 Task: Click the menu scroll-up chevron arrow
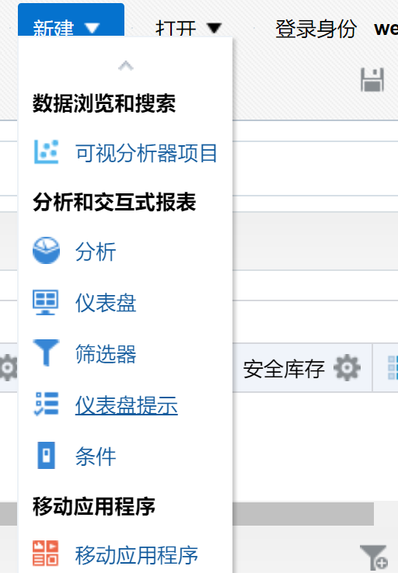click(x=125, y=66)
